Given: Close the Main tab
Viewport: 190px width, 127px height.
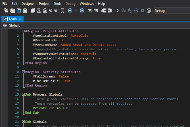Looking at the screenshot, I should [21, 19].
